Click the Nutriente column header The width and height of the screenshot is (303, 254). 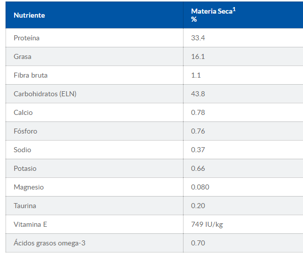(x=29, y=15)
